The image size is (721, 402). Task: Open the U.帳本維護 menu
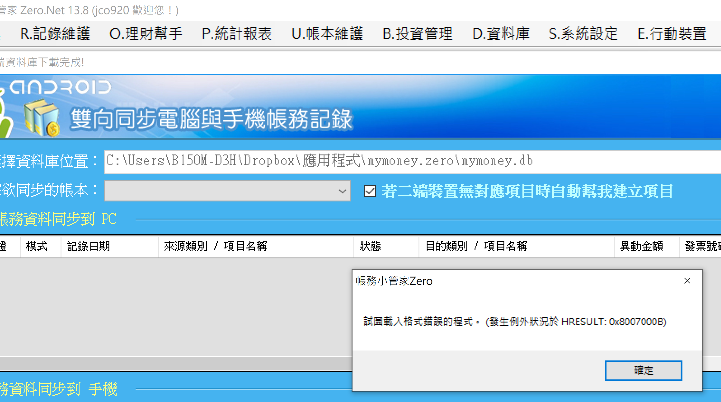327,33
